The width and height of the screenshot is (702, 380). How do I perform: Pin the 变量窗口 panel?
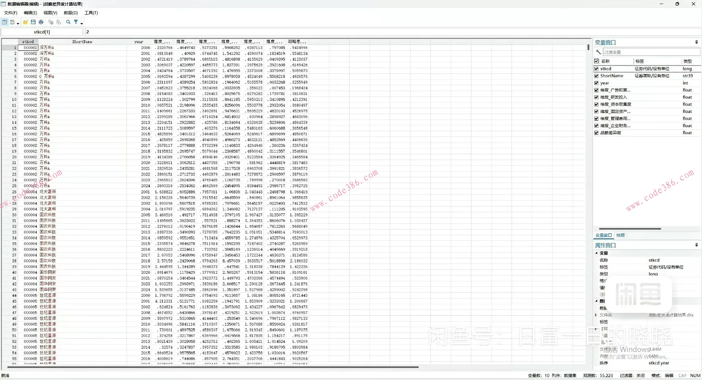[697, 42]
